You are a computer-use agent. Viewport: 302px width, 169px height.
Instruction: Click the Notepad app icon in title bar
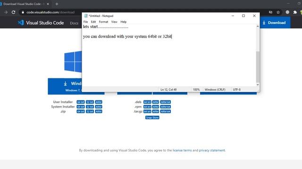coord(86,16)
